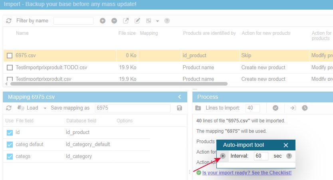Image resolution: width=333 pixels, height=180 pixels.
Task: Click the play button in Auto-import tool
Action: coord(223,156)
